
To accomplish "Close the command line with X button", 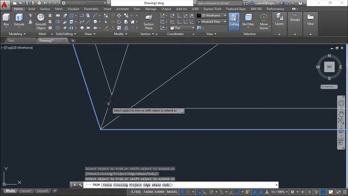I will (x=75, y=185).
